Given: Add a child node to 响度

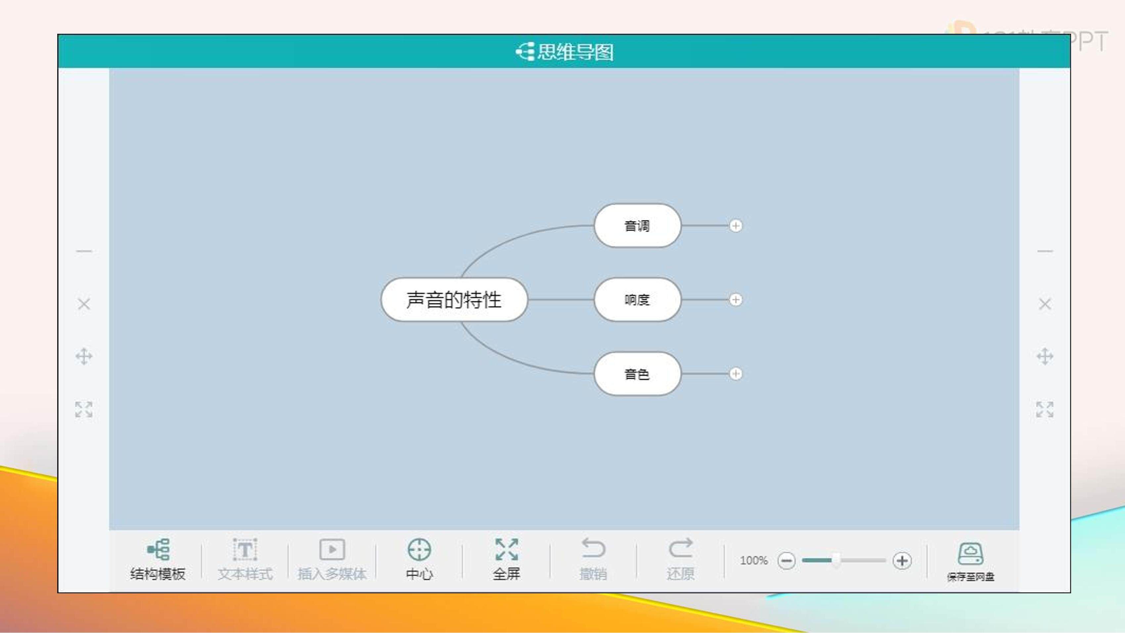Looking at the screenshot, I should point(736,300).
